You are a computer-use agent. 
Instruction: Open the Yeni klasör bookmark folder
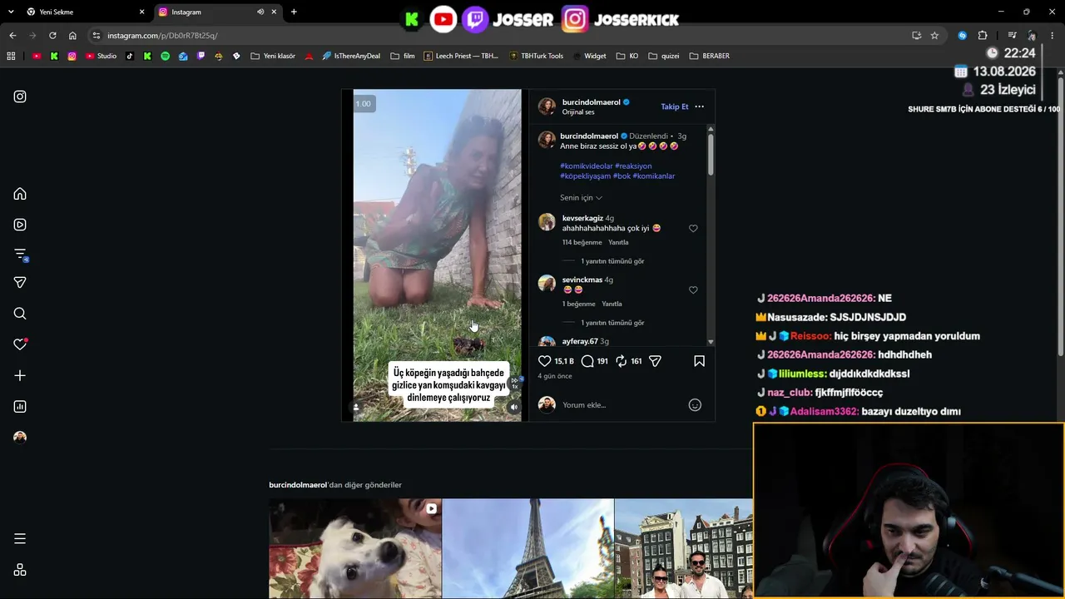[273, 56]
